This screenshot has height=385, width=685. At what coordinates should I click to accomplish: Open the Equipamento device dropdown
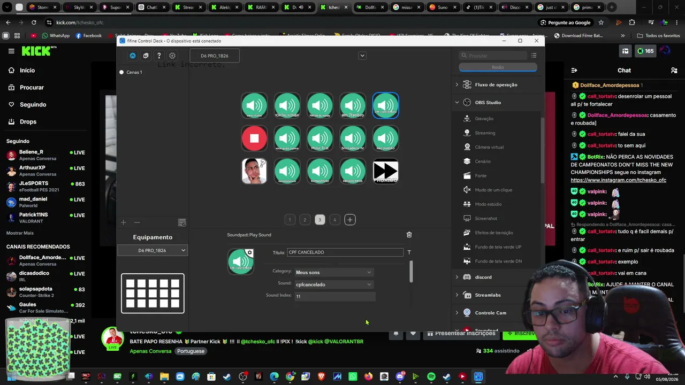click(153, 250)
